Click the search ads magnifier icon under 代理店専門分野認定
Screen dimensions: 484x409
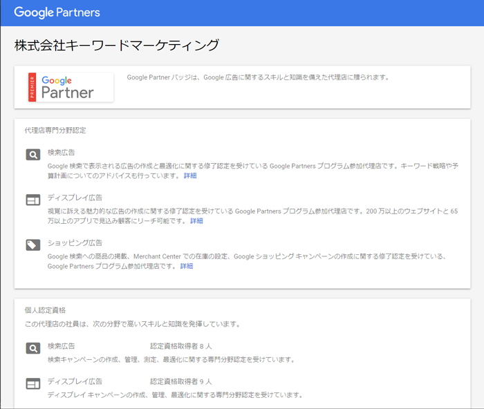click(x=33, y=155)
